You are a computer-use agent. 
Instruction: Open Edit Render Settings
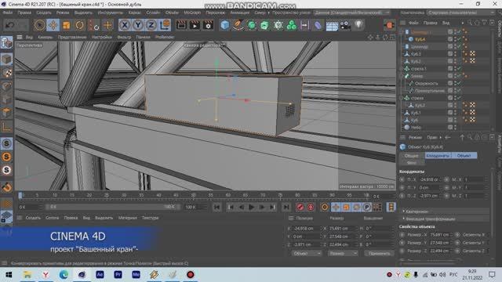click(208, 25)
